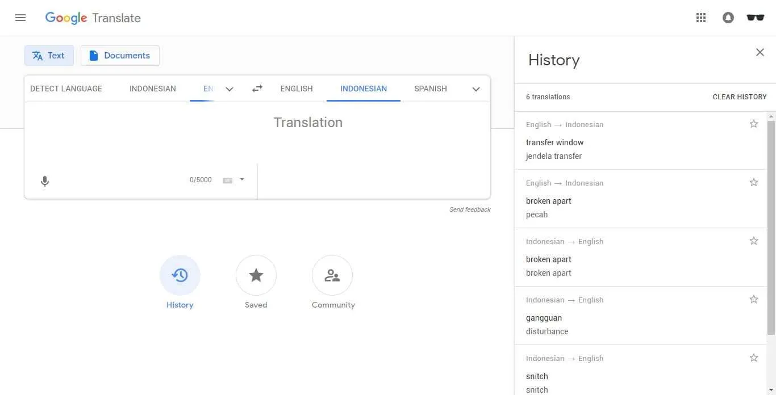Screen dimensions: 776x395
Task: Swap source and target languages
Action: tap(257, 89)
